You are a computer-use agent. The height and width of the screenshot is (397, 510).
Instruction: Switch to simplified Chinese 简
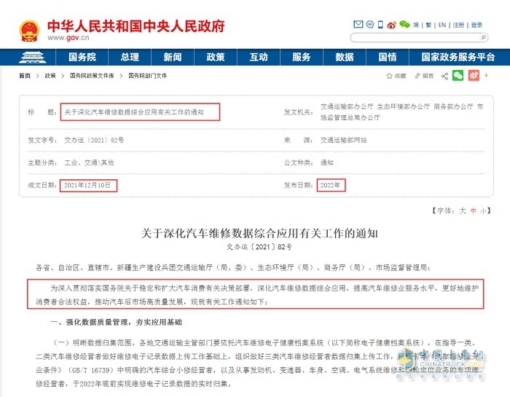(416, 25)
